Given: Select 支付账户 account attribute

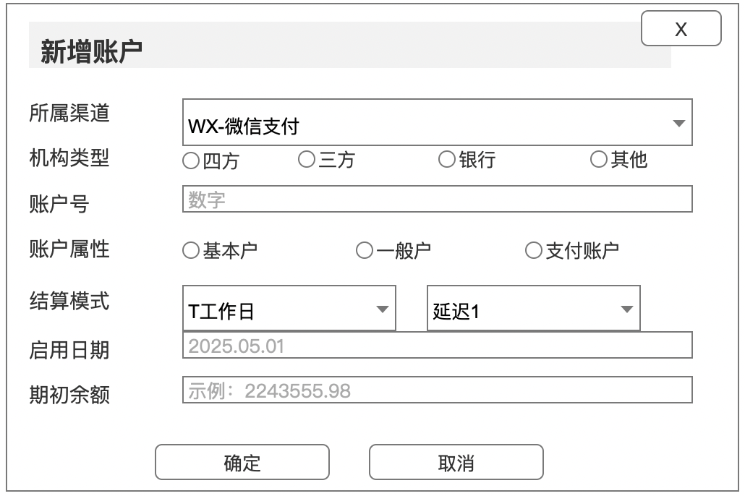Looking at the screenshot, I should (x=533, y=249).
